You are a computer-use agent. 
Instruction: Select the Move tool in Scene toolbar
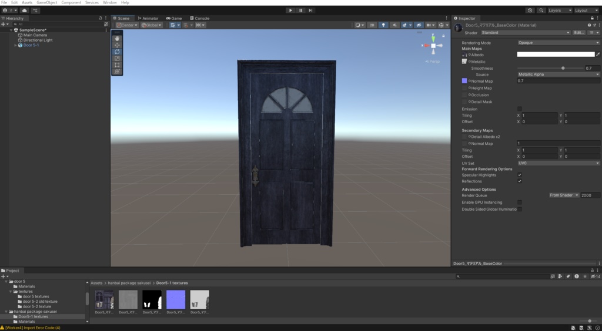(117, 45)
